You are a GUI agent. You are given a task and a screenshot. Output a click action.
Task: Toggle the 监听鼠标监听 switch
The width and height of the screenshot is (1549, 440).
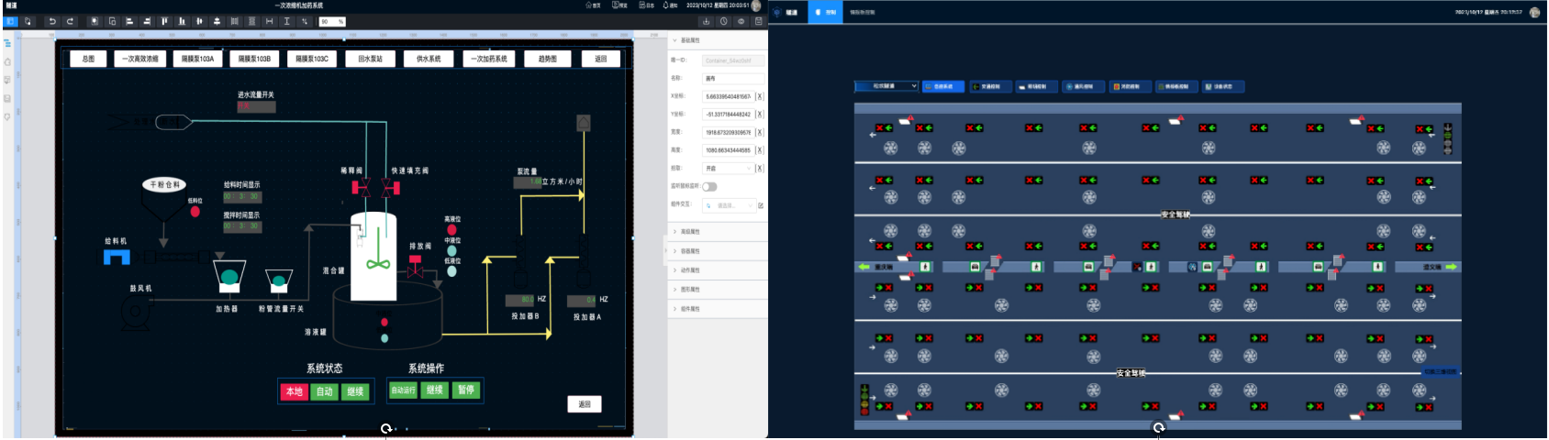709,187
